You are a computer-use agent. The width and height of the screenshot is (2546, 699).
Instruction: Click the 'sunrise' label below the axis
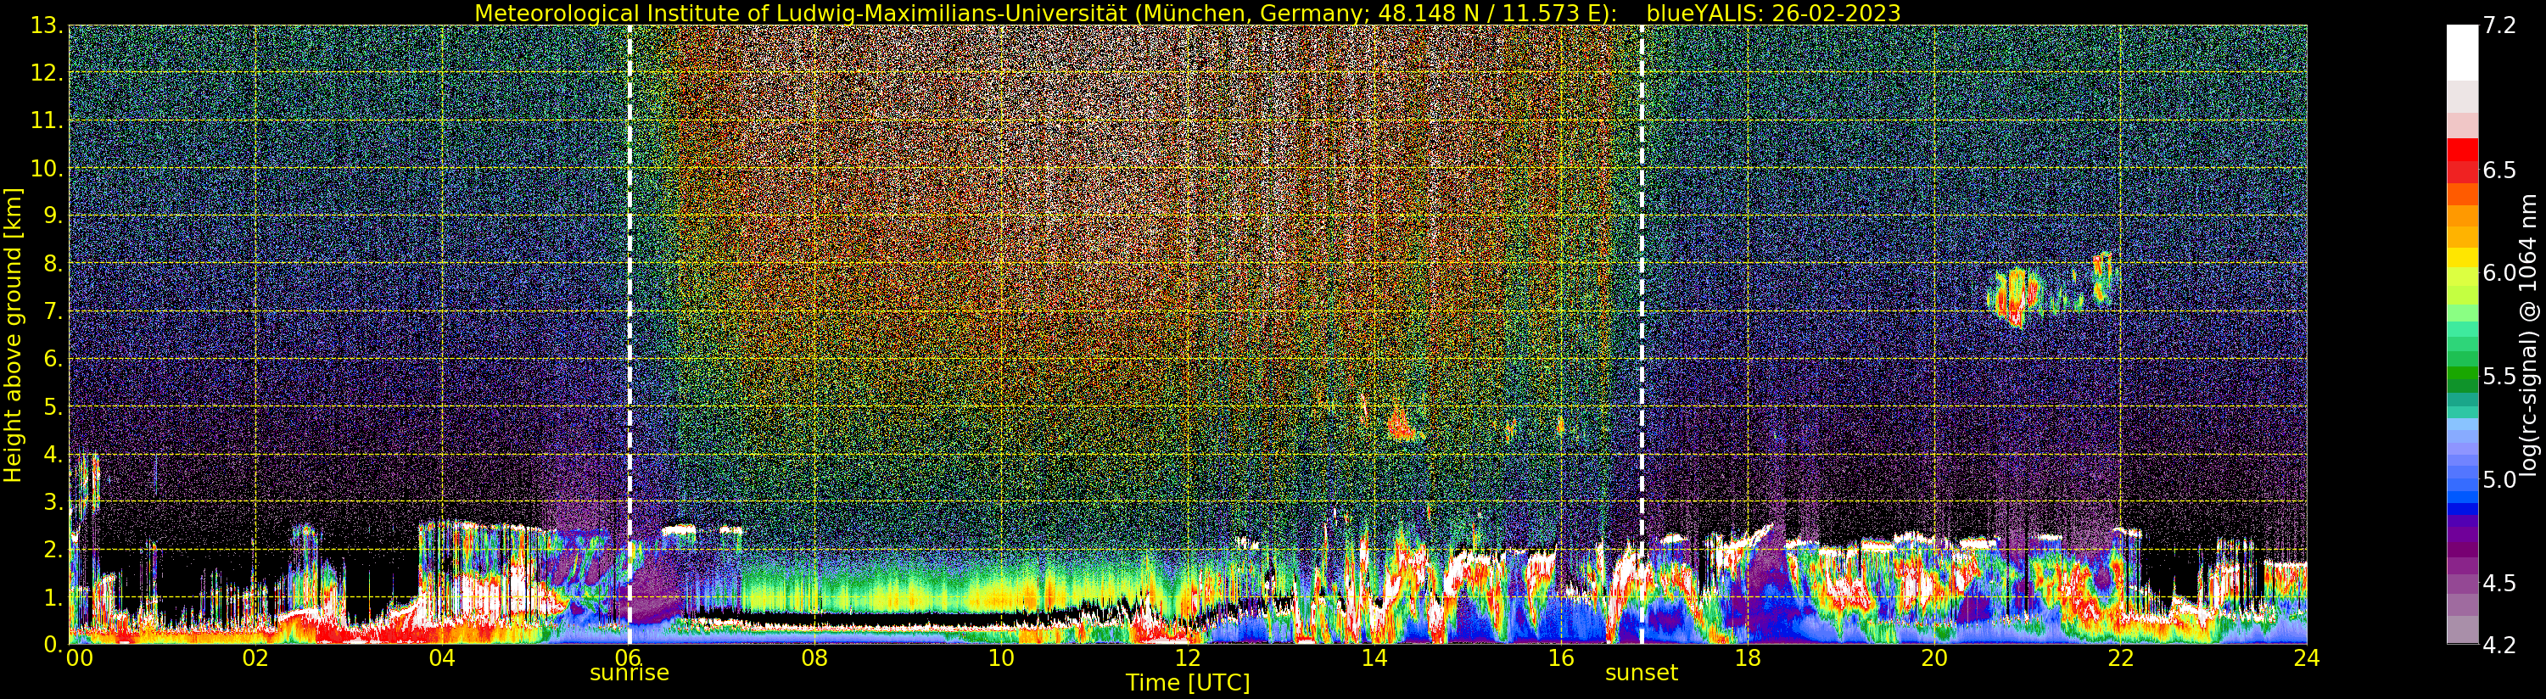(629, 674)
